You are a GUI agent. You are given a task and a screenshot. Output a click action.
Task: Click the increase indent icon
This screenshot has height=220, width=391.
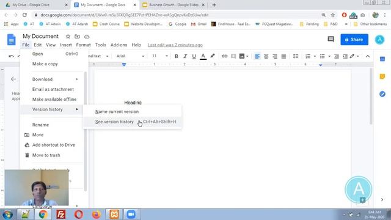[345, 56]
